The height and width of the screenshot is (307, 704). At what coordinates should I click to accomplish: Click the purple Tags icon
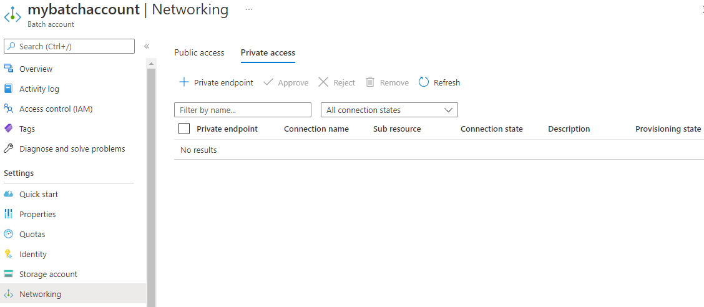9,129
